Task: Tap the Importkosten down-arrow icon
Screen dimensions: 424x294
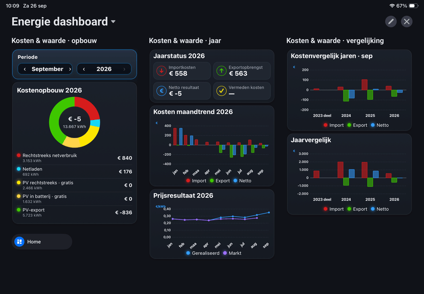Action: point(162,71)
